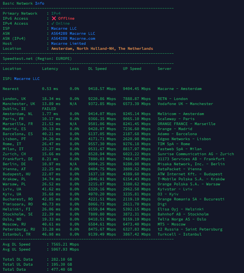244x273 pixels.
Task: Click the 'Server' column header
Action: (x=165, y=69)
